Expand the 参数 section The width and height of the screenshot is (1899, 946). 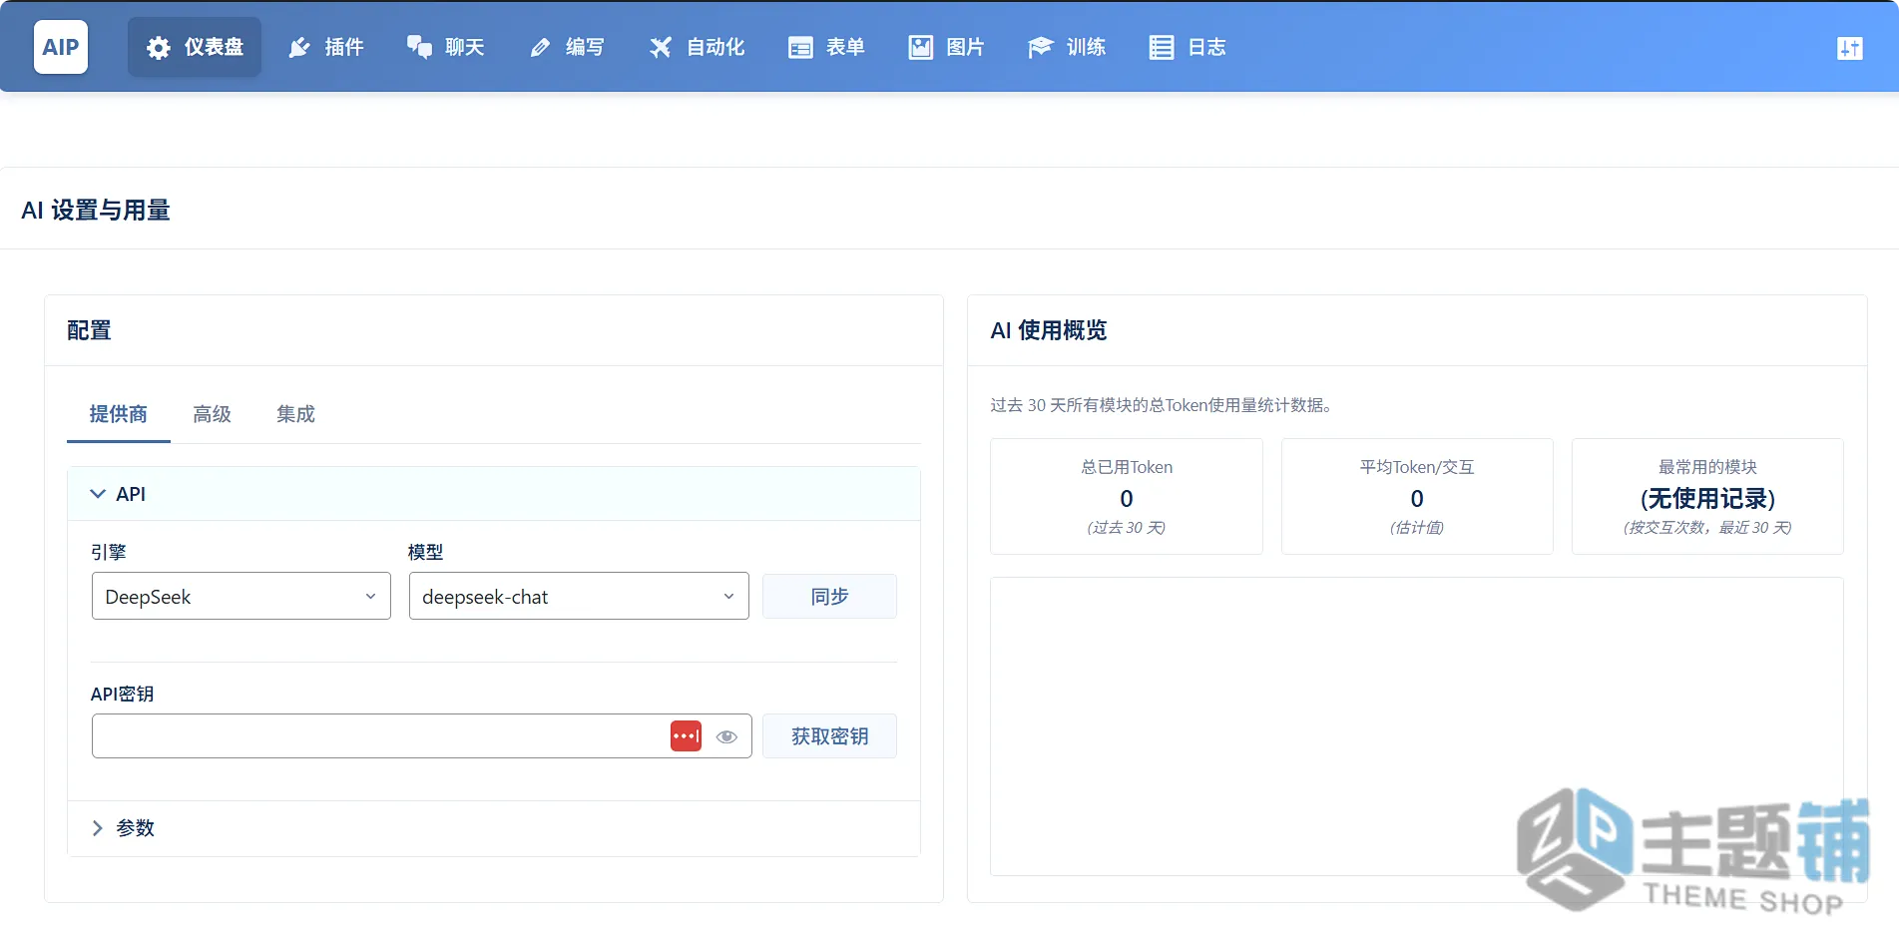(x=493, y=828)
